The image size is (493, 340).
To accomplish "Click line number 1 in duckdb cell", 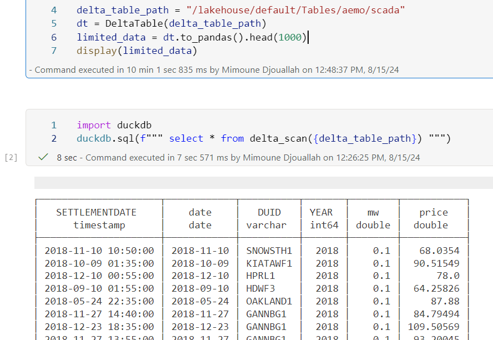I will [x=54, y=125].
